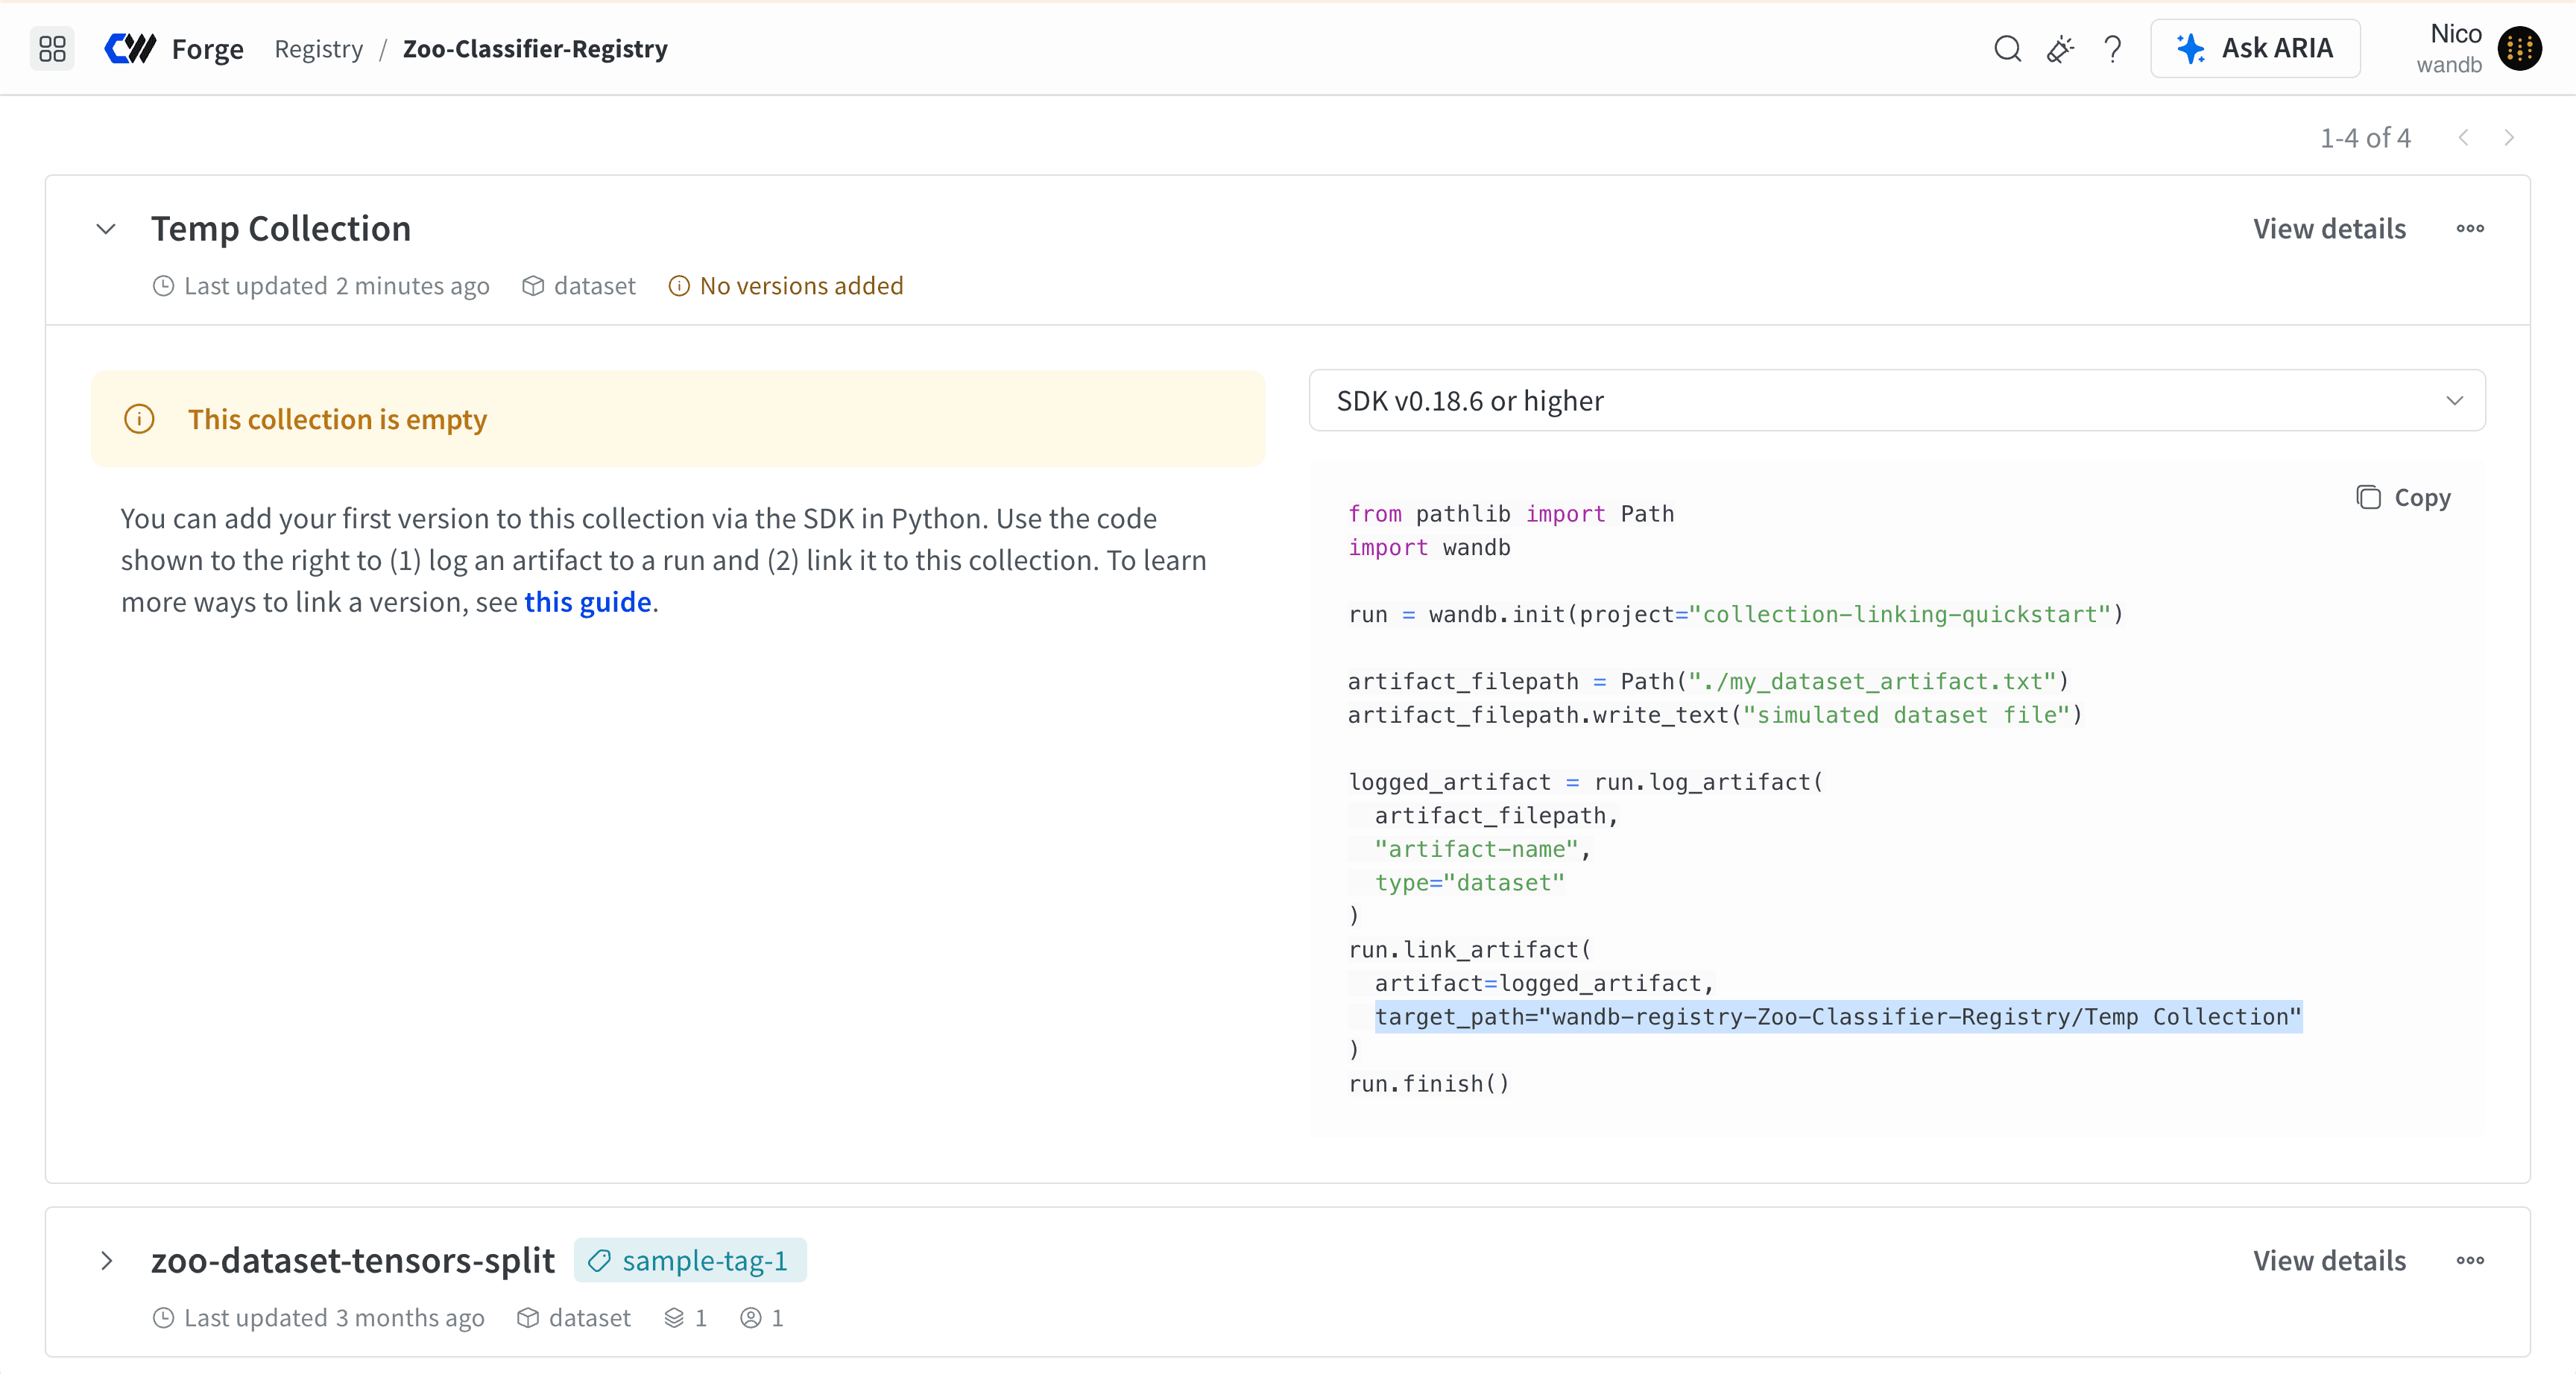Viewport: 2576px width, 1374px height.
Task: Open the Nico user avatar menu
Action: (2519, 48)
